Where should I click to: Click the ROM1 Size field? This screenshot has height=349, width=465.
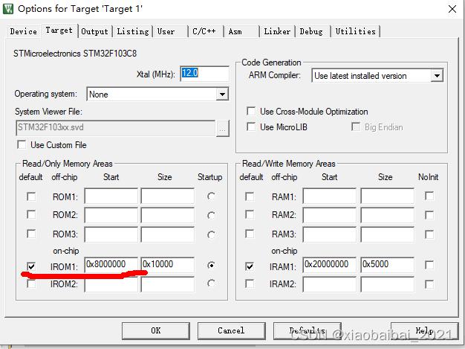coord(168,196)
